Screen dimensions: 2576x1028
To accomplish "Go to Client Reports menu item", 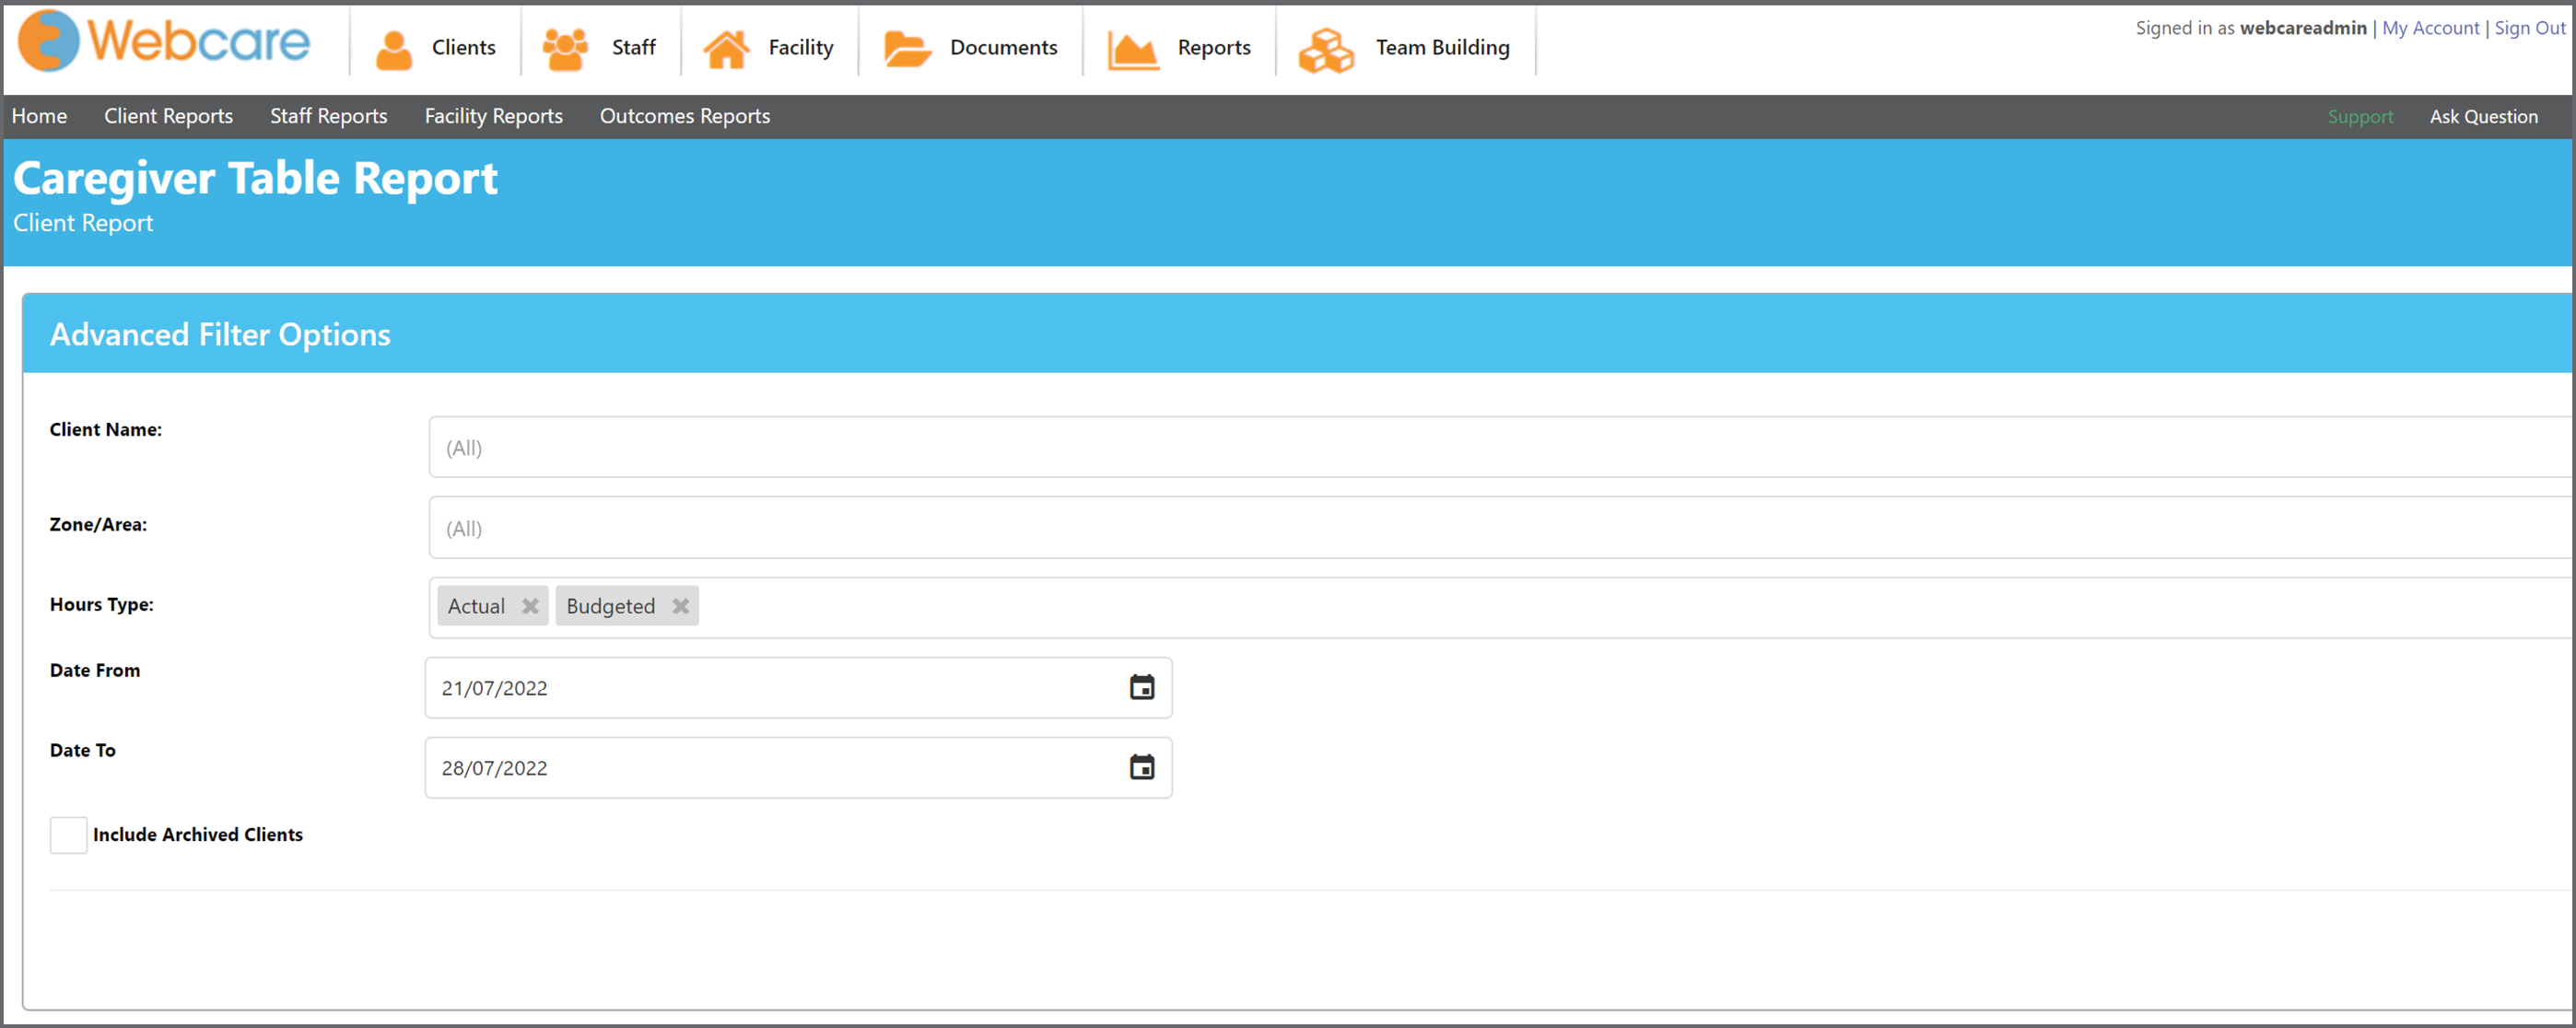I will point(168,116).
